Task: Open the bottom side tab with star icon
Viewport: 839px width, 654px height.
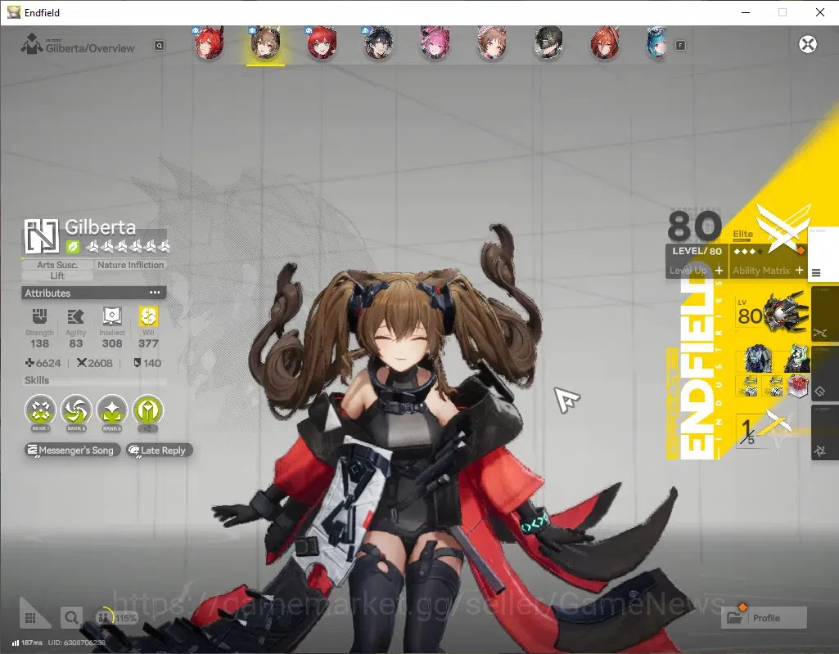Action: (824, 432)
